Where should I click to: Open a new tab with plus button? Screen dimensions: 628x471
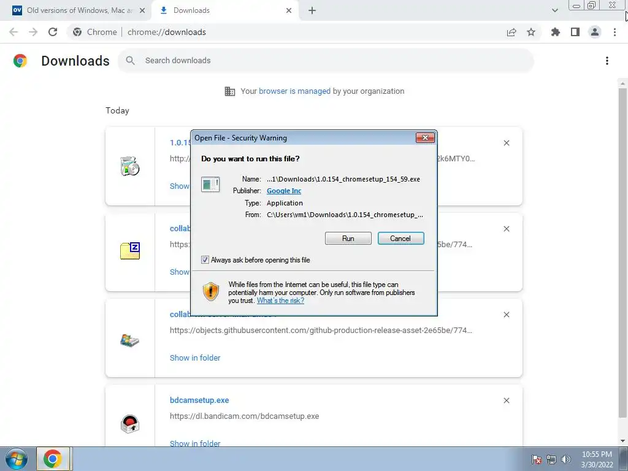point(312,10)
